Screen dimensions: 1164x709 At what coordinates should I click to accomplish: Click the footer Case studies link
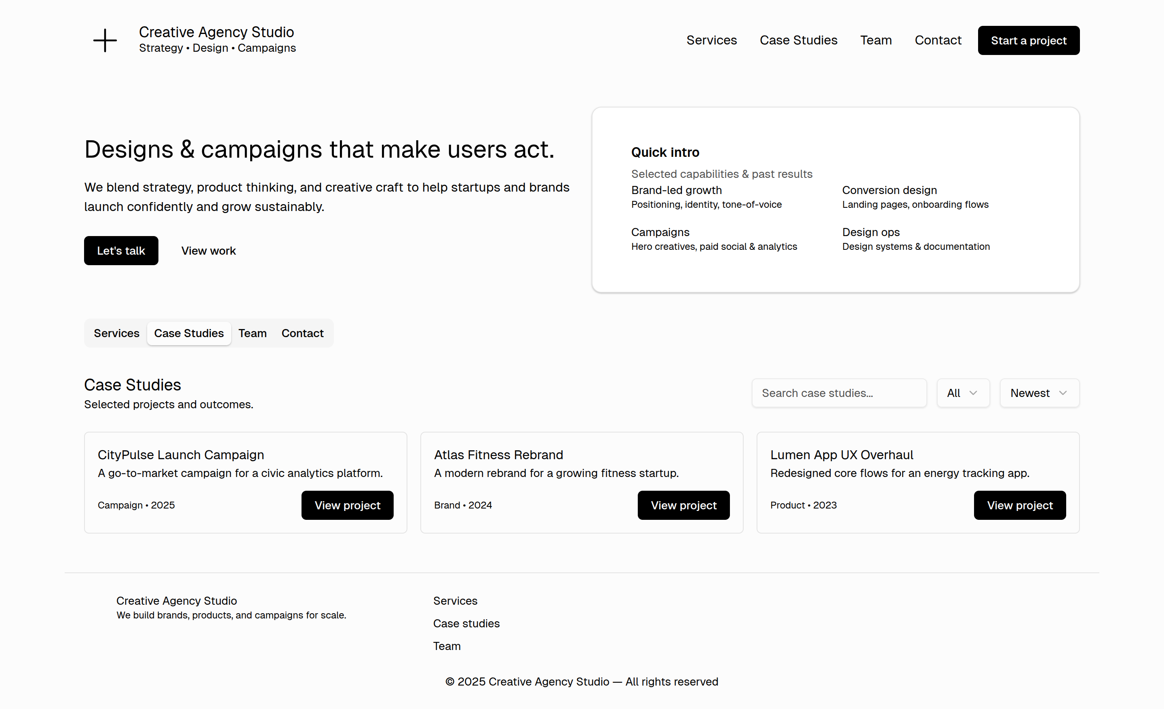point(466,623)
